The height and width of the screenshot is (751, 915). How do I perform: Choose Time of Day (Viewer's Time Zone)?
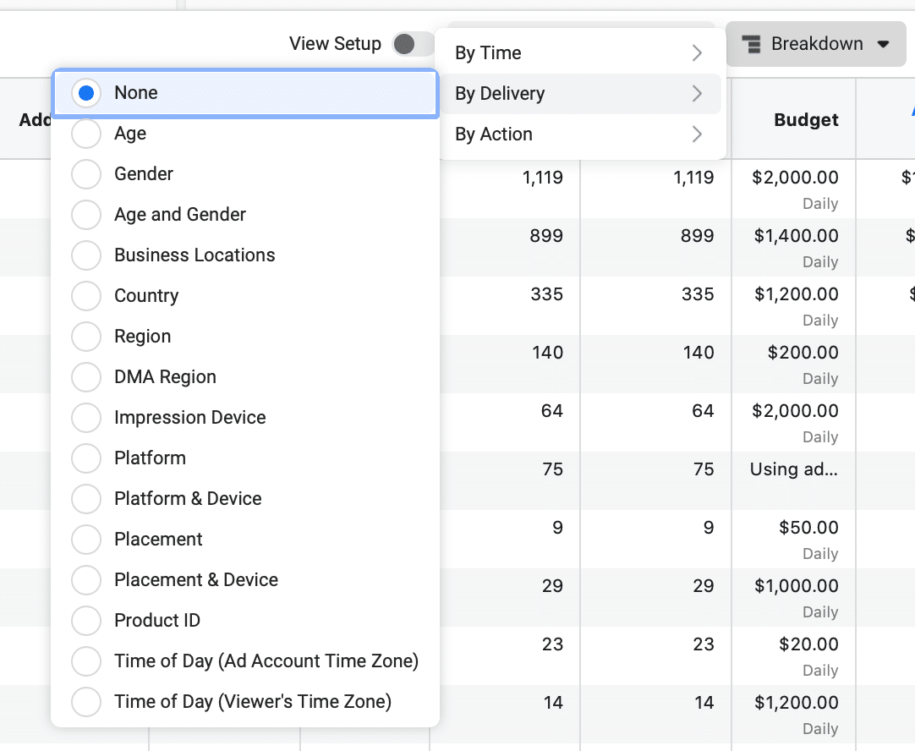pos(86,702)
